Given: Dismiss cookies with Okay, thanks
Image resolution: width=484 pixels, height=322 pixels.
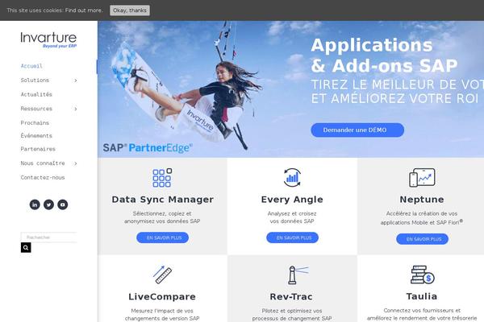Looking at the screenshot, I should (x=130, y=10).
